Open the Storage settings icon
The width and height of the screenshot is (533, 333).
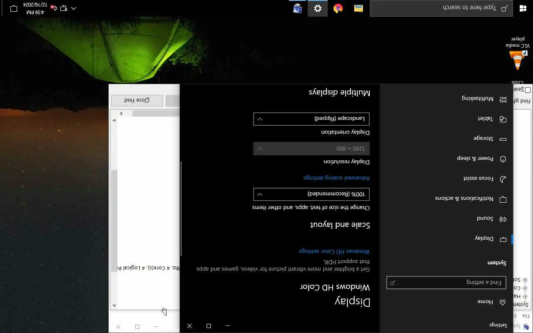pos(503,139)
